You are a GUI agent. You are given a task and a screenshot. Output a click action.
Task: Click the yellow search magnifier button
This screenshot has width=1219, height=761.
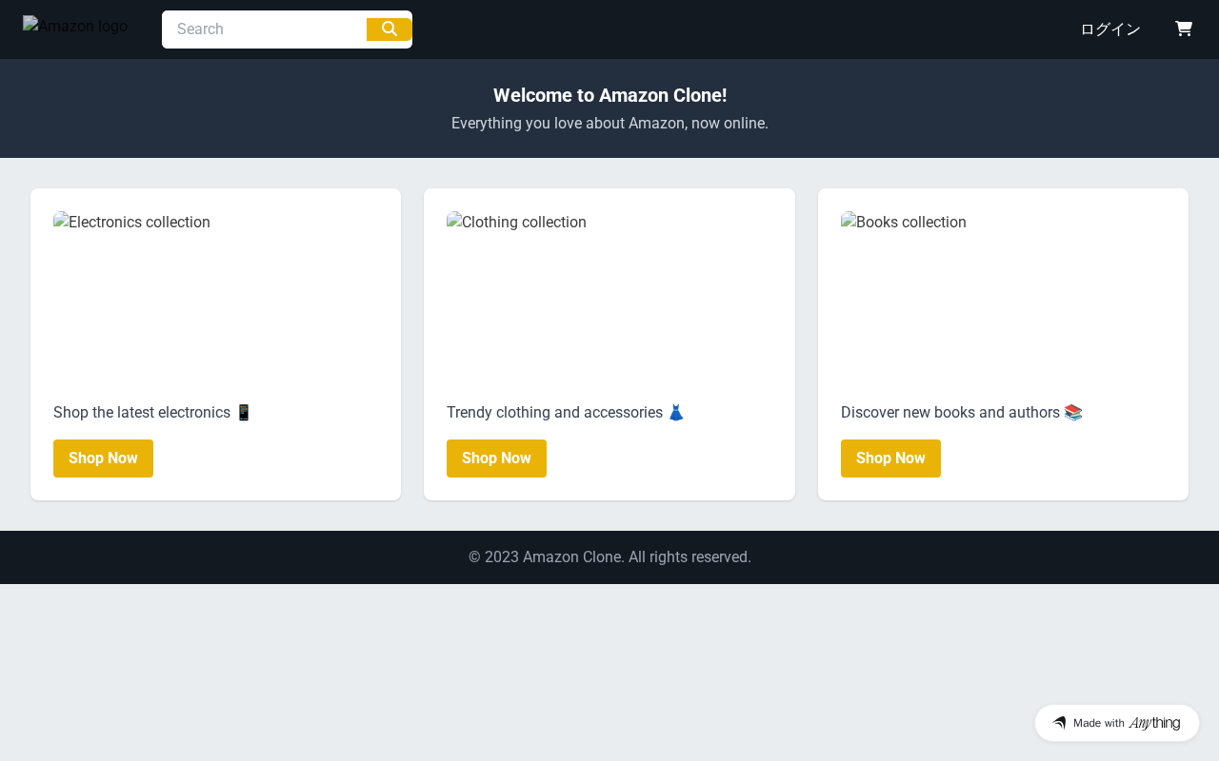(390, 29)
